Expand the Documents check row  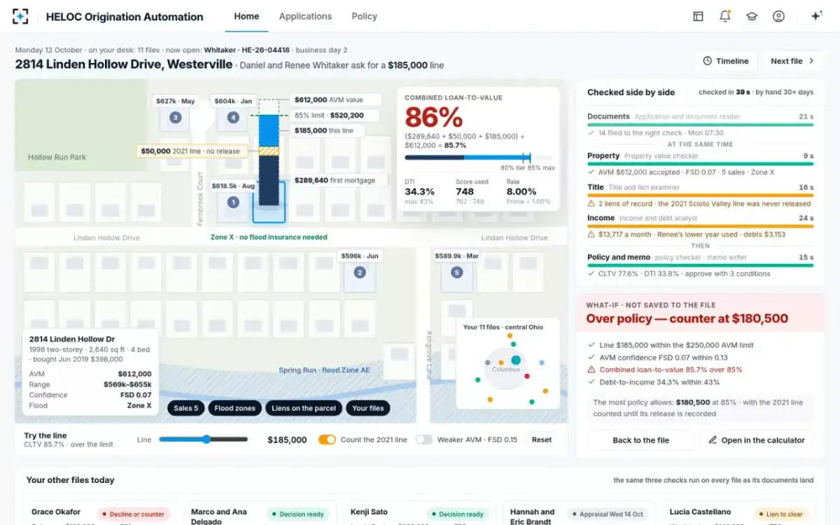point(700,125)
